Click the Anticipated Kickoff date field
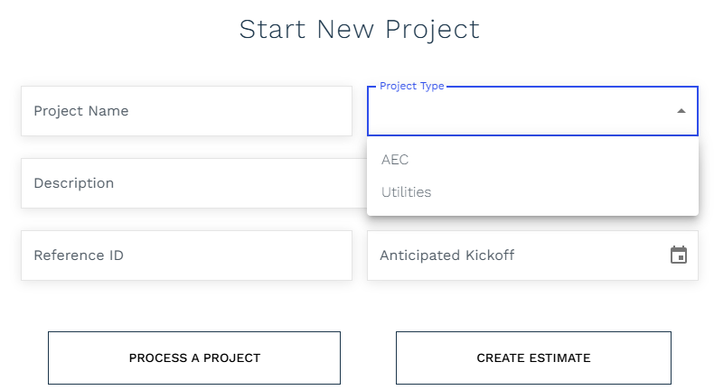The width and height of the screenshot is (714, 390). point(532,255)
